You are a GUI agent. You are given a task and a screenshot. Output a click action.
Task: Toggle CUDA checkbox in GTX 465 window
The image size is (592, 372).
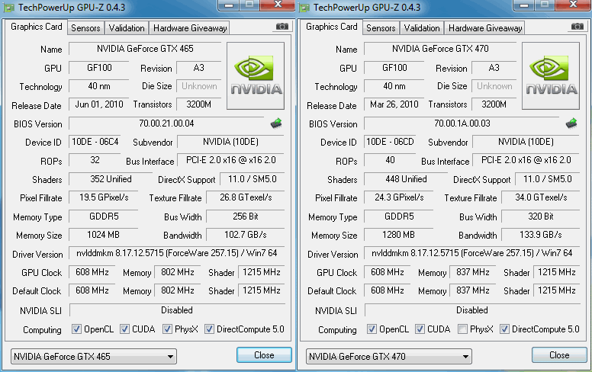coord(124,329)
